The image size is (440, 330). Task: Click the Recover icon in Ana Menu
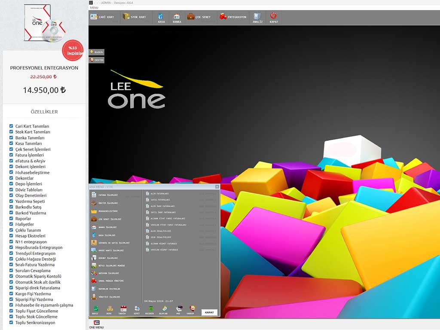tap(150, 310)
